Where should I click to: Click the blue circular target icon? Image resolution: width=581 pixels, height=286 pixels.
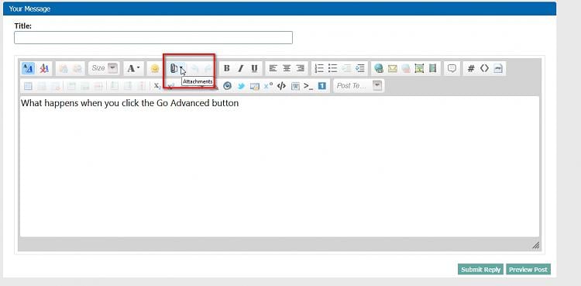coord(228,86)
